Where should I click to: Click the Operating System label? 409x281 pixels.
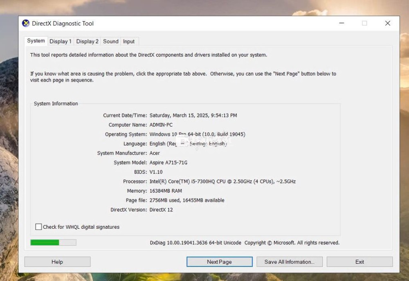[126, 134]
